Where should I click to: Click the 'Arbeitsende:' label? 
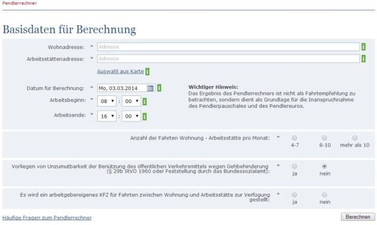[x=70, y=115]
